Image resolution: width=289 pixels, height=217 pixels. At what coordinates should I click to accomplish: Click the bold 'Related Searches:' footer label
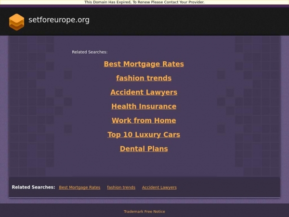[33, 187]
